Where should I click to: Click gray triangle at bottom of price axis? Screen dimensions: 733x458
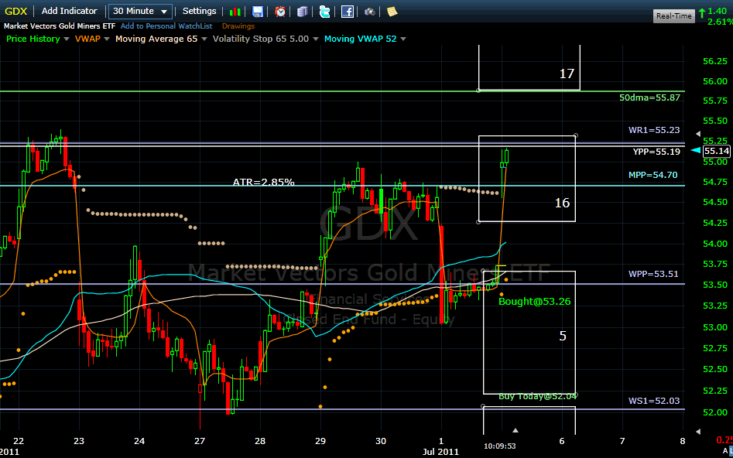698,431
